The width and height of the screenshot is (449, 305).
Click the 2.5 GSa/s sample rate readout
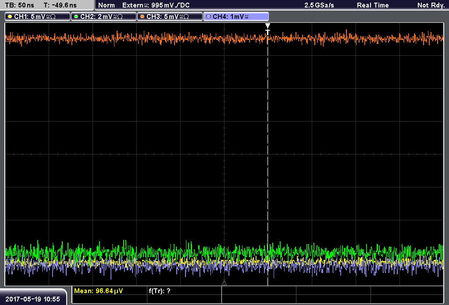pyautogui.click(x=319, y=5)
